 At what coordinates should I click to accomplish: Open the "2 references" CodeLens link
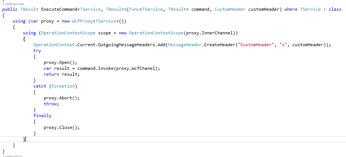click(13, 4)
